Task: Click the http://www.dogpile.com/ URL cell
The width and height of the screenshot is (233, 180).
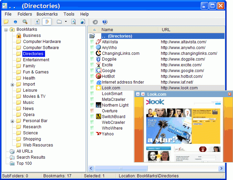Action: pyautogui.click(x=183, y=59)
